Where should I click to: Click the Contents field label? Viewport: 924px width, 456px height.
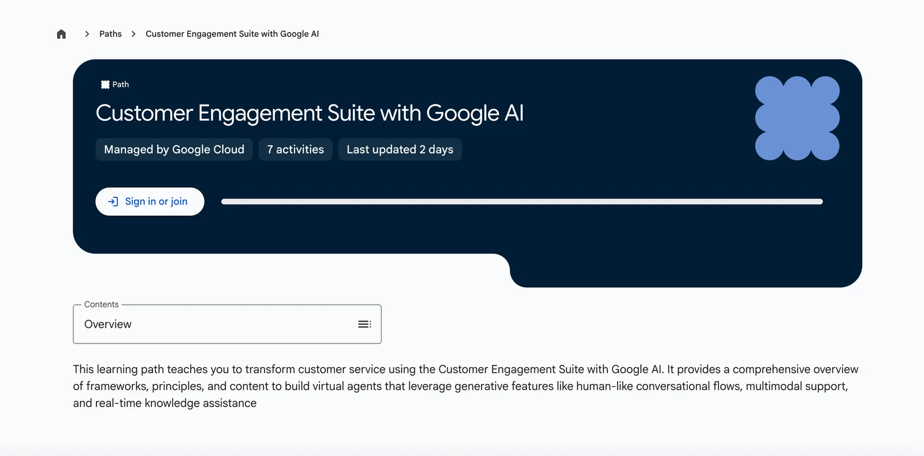101,304
